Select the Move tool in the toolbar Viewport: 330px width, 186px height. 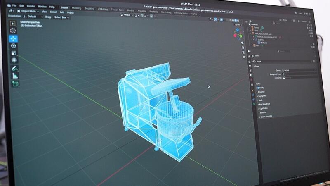pyautogui.click(x=14, y=38)
